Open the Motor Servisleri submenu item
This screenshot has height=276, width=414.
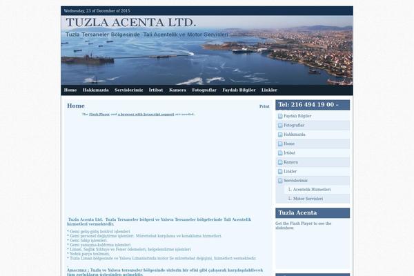pos(308,199)
